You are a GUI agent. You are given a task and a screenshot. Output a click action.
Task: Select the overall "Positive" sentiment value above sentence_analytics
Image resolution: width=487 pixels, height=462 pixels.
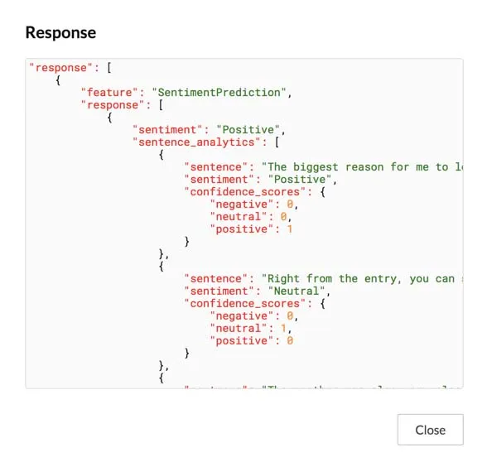[248, 130]
